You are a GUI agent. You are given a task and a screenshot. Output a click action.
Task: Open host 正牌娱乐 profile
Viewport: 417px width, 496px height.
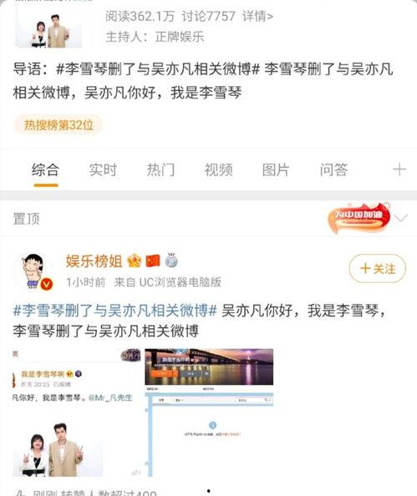(x=179, y=37)
